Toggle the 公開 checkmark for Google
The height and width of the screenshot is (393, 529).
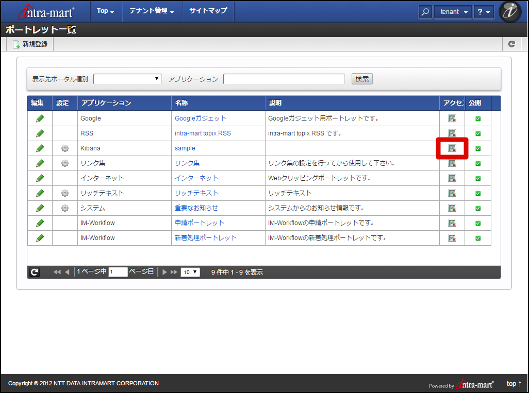point(477,118)
